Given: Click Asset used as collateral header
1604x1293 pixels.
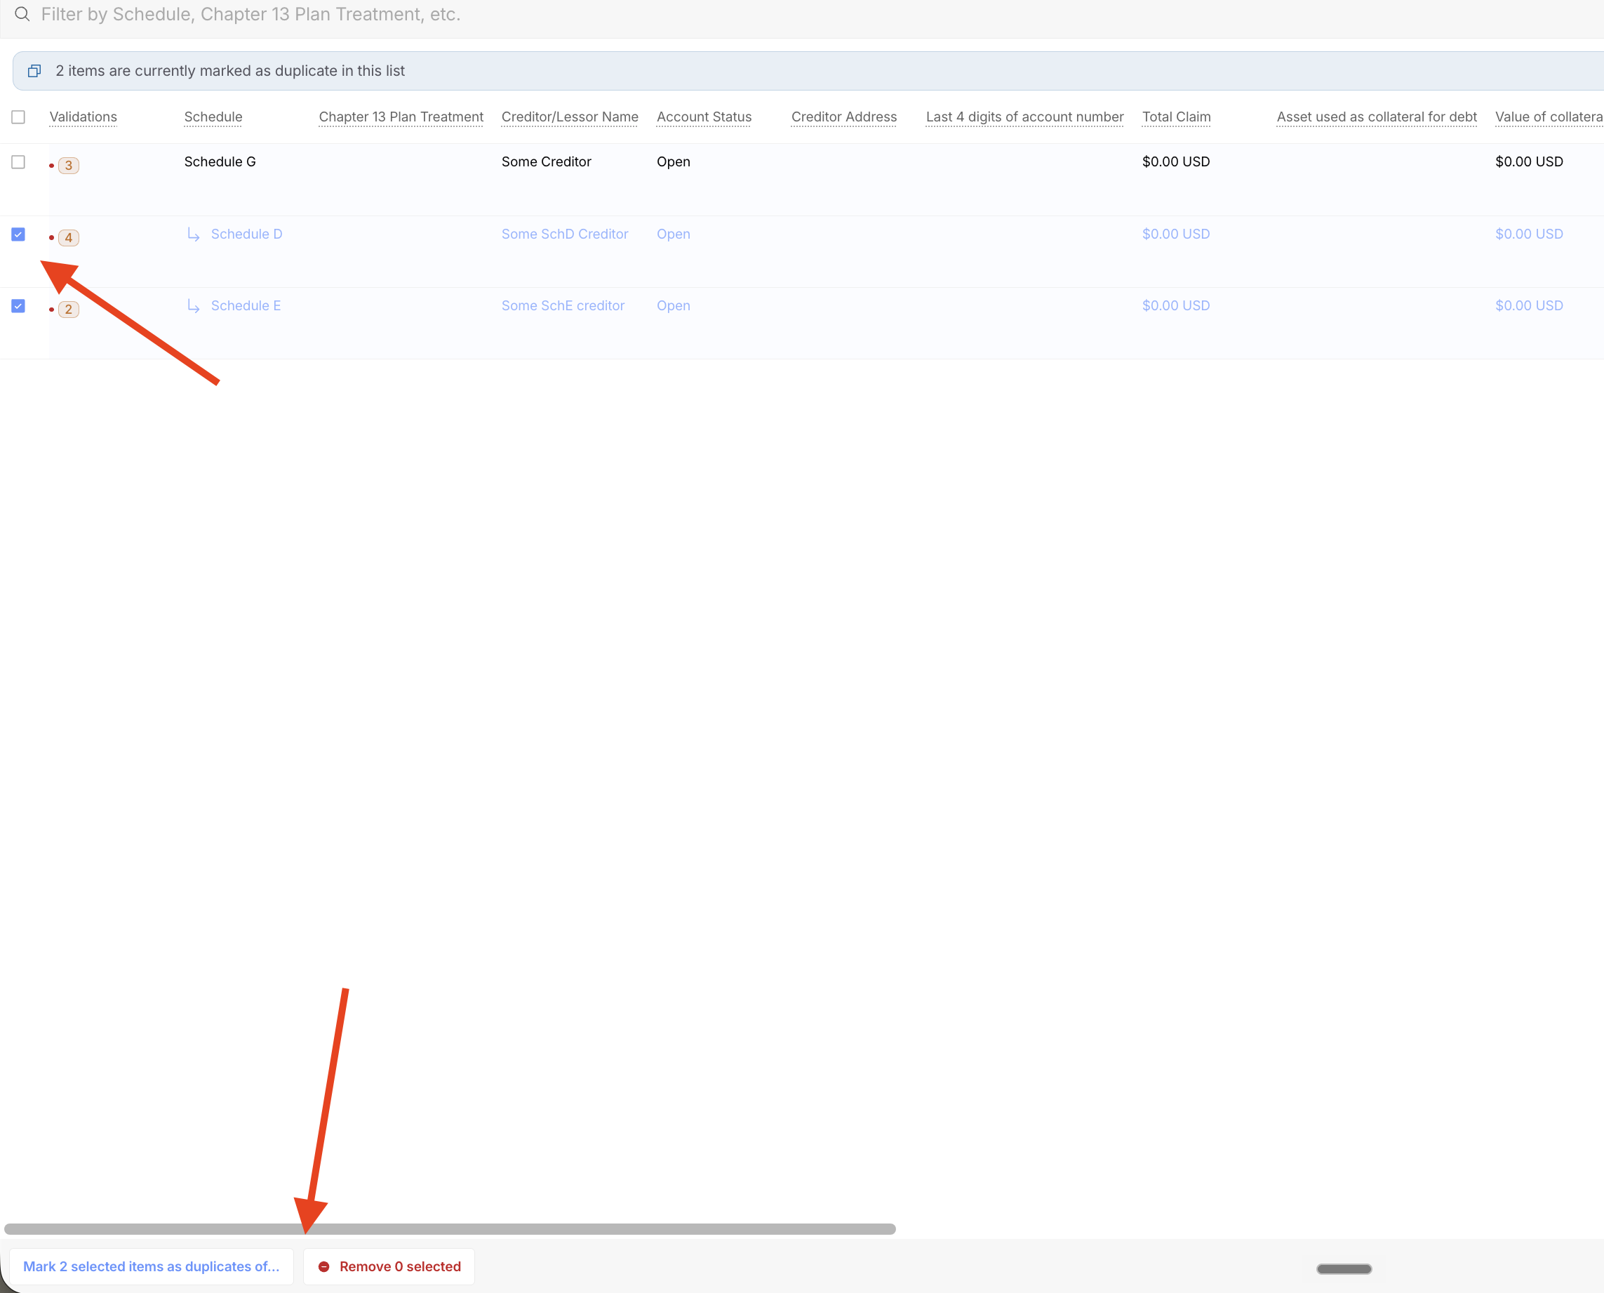Looking at the screenshot, I should (1376, 117).
